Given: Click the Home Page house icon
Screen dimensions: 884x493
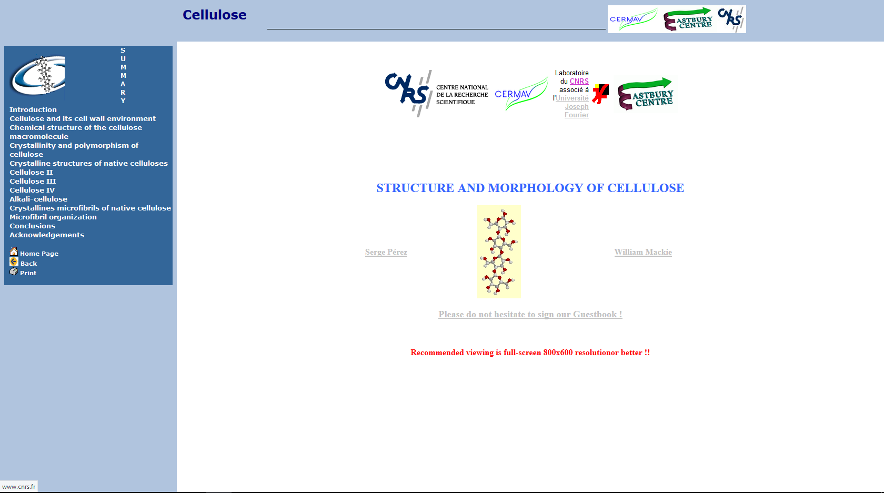Looking at the screenshot, I should pos(14,252).
